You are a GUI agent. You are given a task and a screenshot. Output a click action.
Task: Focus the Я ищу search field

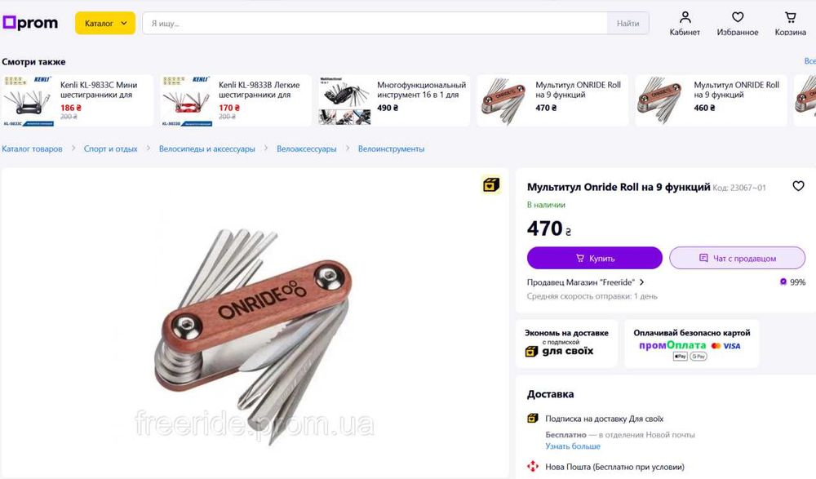click(375, 24)
